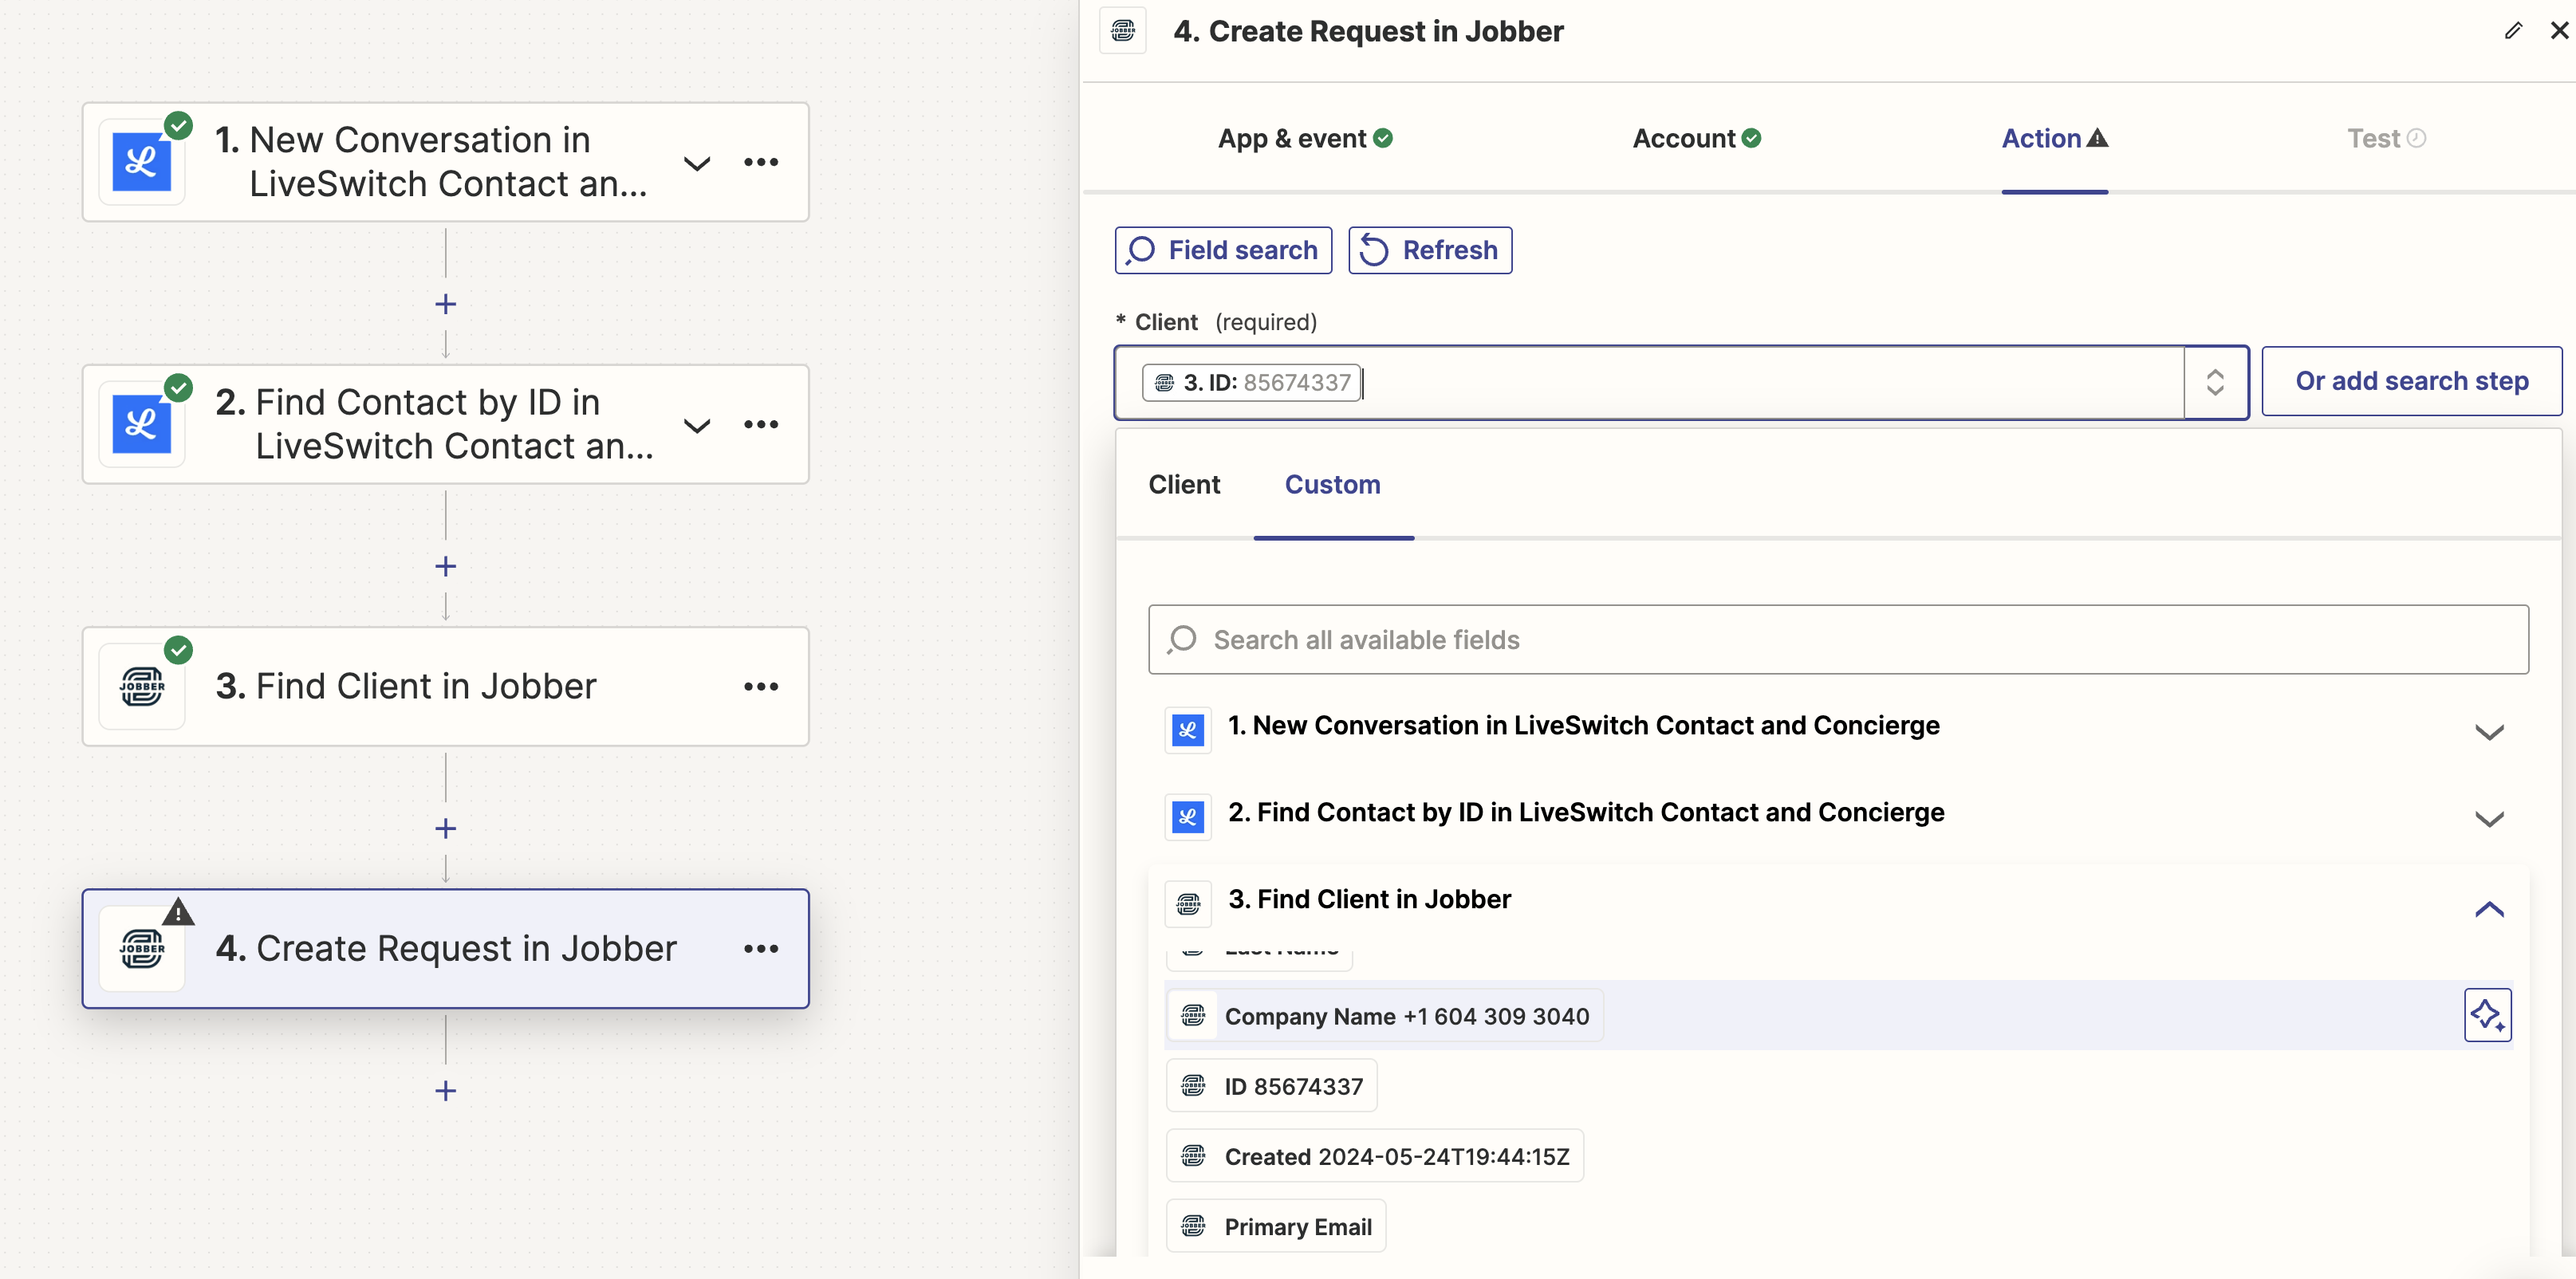
Task: Select the Company Name field option
Action: tap(1385, 1016)
